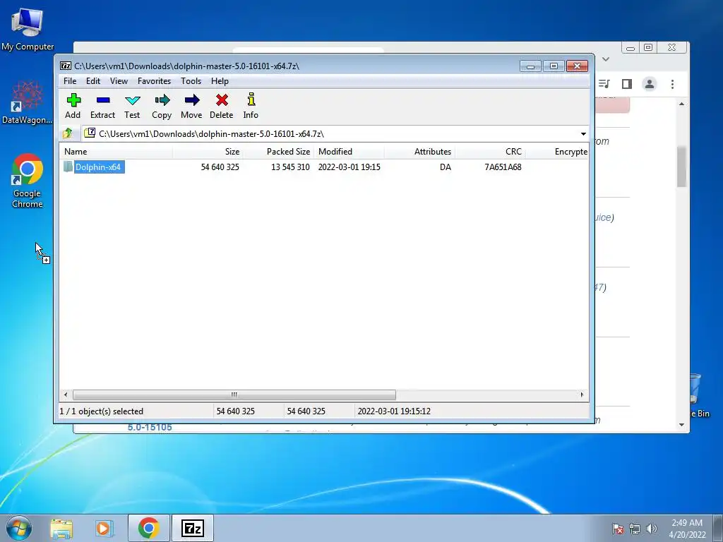The image size is (723, 542).
Task: Launch Google Chrome desktop shortcut
Action: tap(28, 181)
